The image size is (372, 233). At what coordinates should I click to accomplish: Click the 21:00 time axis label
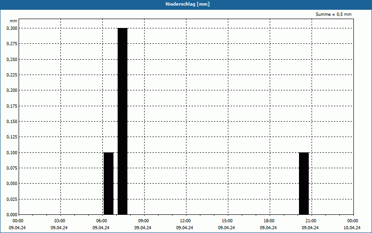311,221
